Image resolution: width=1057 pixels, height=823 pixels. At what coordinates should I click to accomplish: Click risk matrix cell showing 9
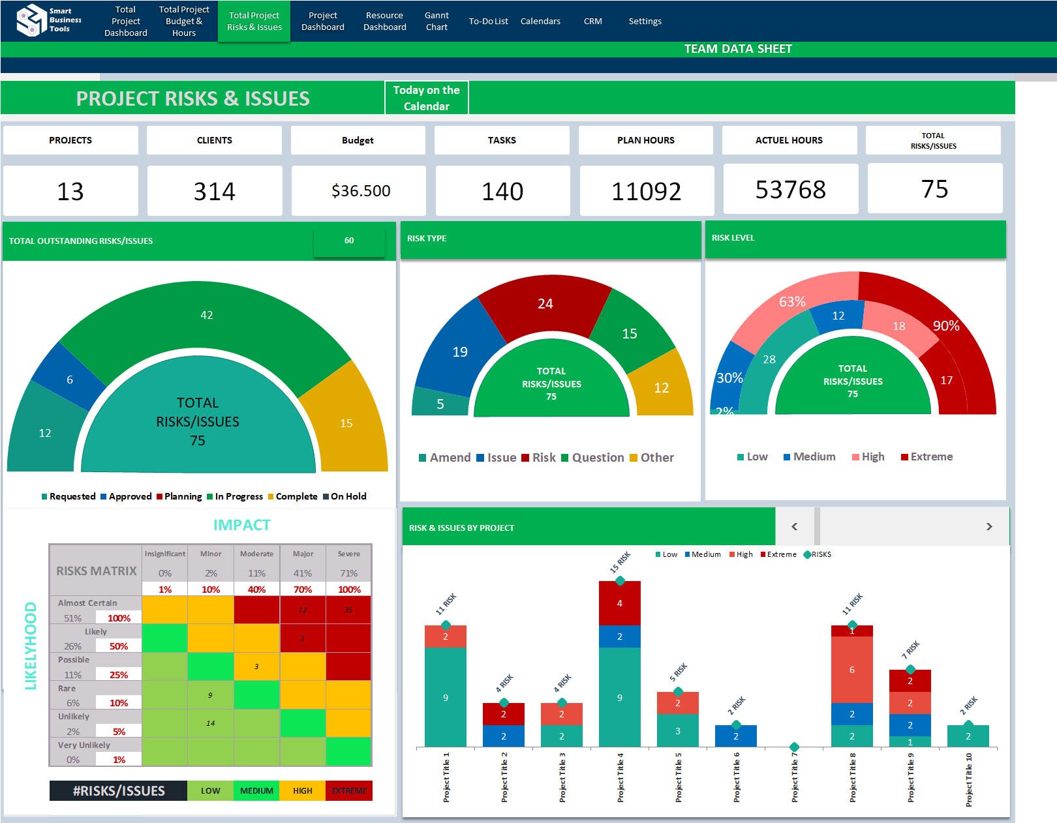[210, 695]
